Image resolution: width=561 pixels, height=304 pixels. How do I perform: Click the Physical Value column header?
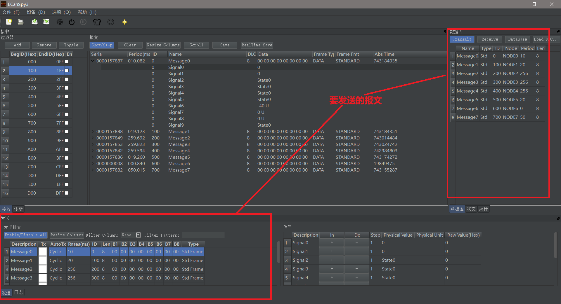tap(398, 235)
